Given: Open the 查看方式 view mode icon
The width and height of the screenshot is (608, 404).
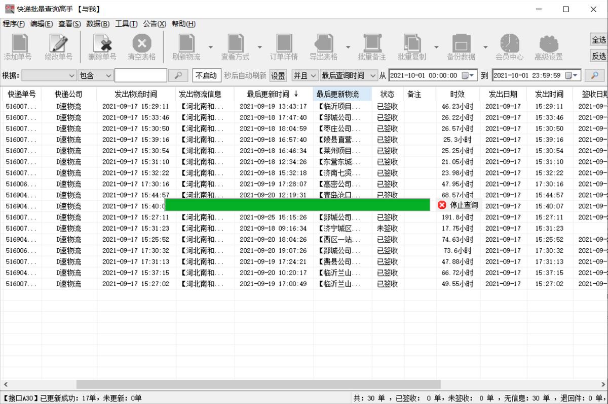Looking at the screenshot, I should coord(235,48).
